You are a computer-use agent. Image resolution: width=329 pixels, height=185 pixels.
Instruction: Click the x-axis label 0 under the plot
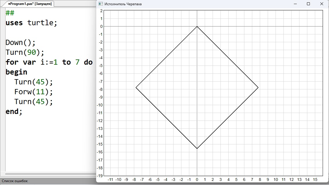tap(197, 179)
